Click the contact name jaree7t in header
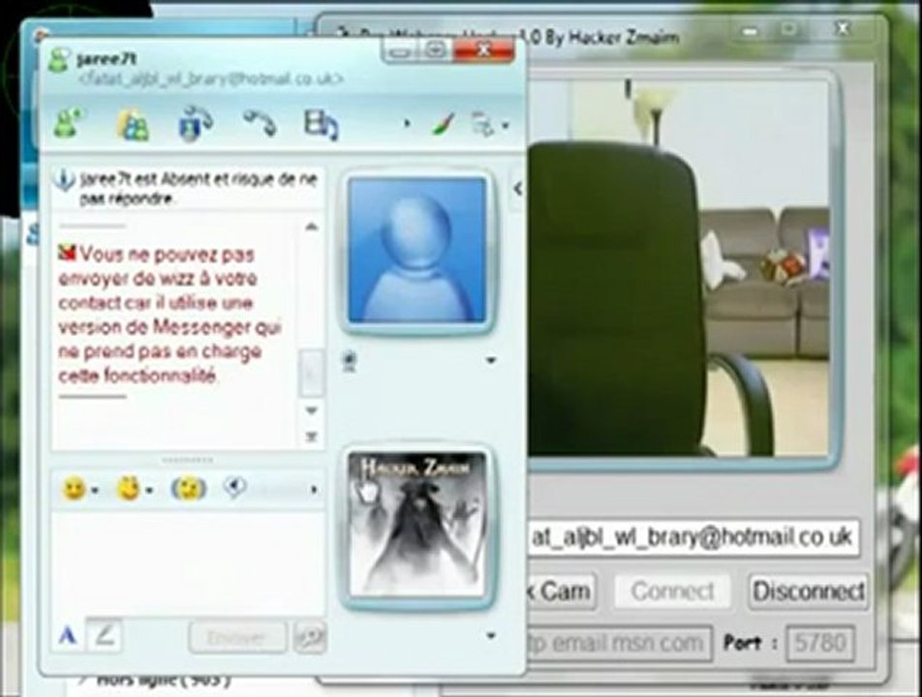Screen dimensions: 922x697 coord(107,59)
